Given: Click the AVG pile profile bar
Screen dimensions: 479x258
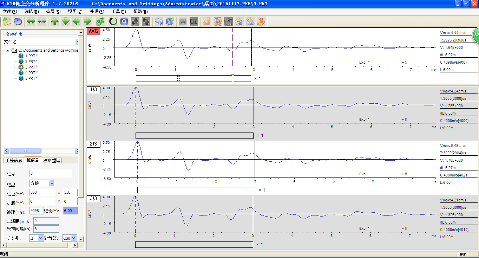Looking at the screenshot, I should [193, 78].
